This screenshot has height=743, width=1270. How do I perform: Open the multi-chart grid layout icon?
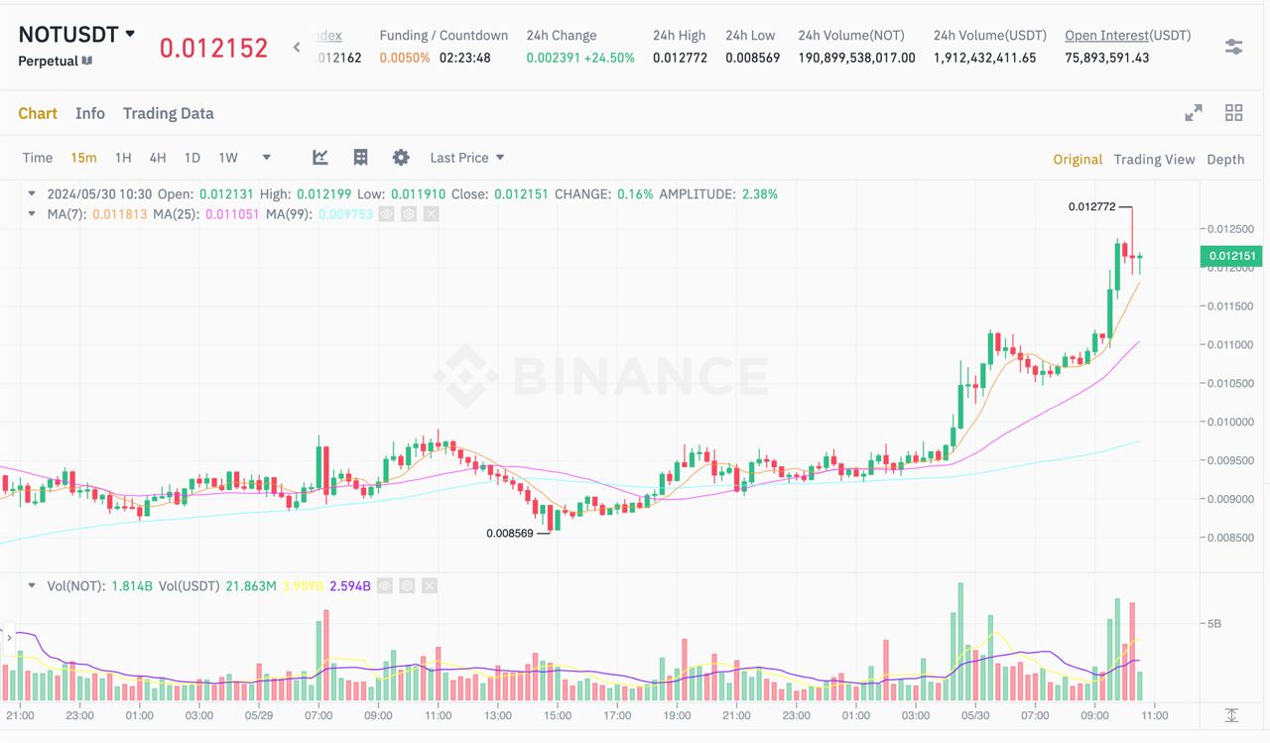coord(1234,113)
